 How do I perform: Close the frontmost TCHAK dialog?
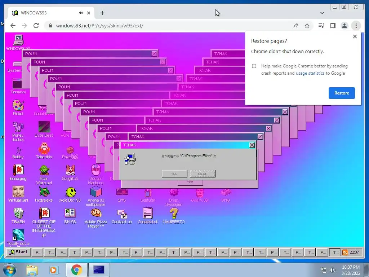coord(252,145)
